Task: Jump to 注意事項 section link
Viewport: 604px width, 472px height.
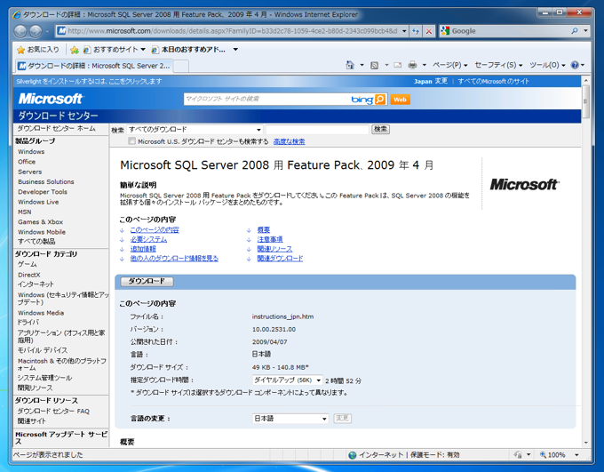Action: tap(270, 239)
